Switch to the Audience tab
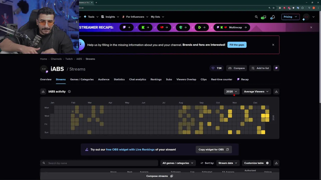The image size is (321, 180). click(104, 79)
